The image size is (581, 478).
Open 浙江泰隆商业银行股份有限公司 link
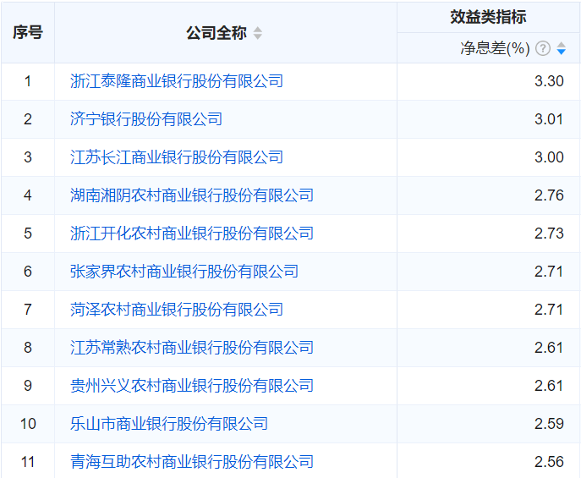pos(177,81)
